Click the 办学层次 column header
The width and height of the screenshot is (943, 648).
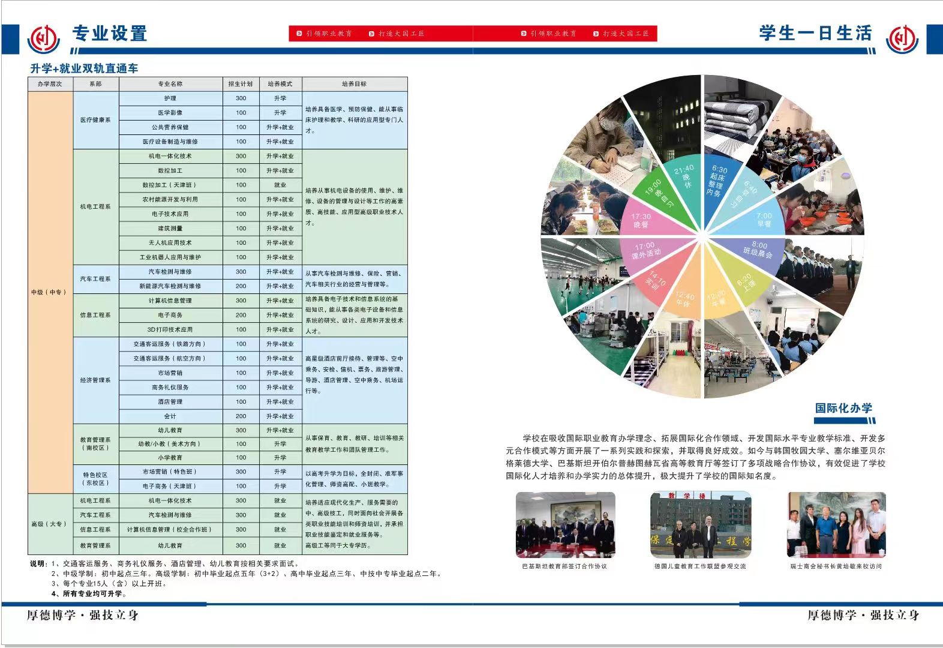[x=50, y=84]
